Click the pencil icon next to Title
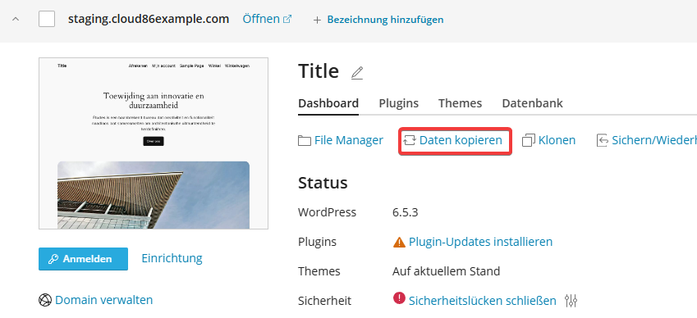The width and height of the screenshot is (697, 318). coord(357,73)
